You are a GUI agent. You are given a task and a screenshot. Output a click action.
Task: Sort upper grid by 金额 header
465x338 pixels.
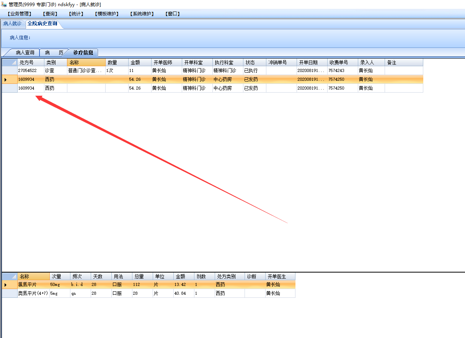(x=140, y=62)
